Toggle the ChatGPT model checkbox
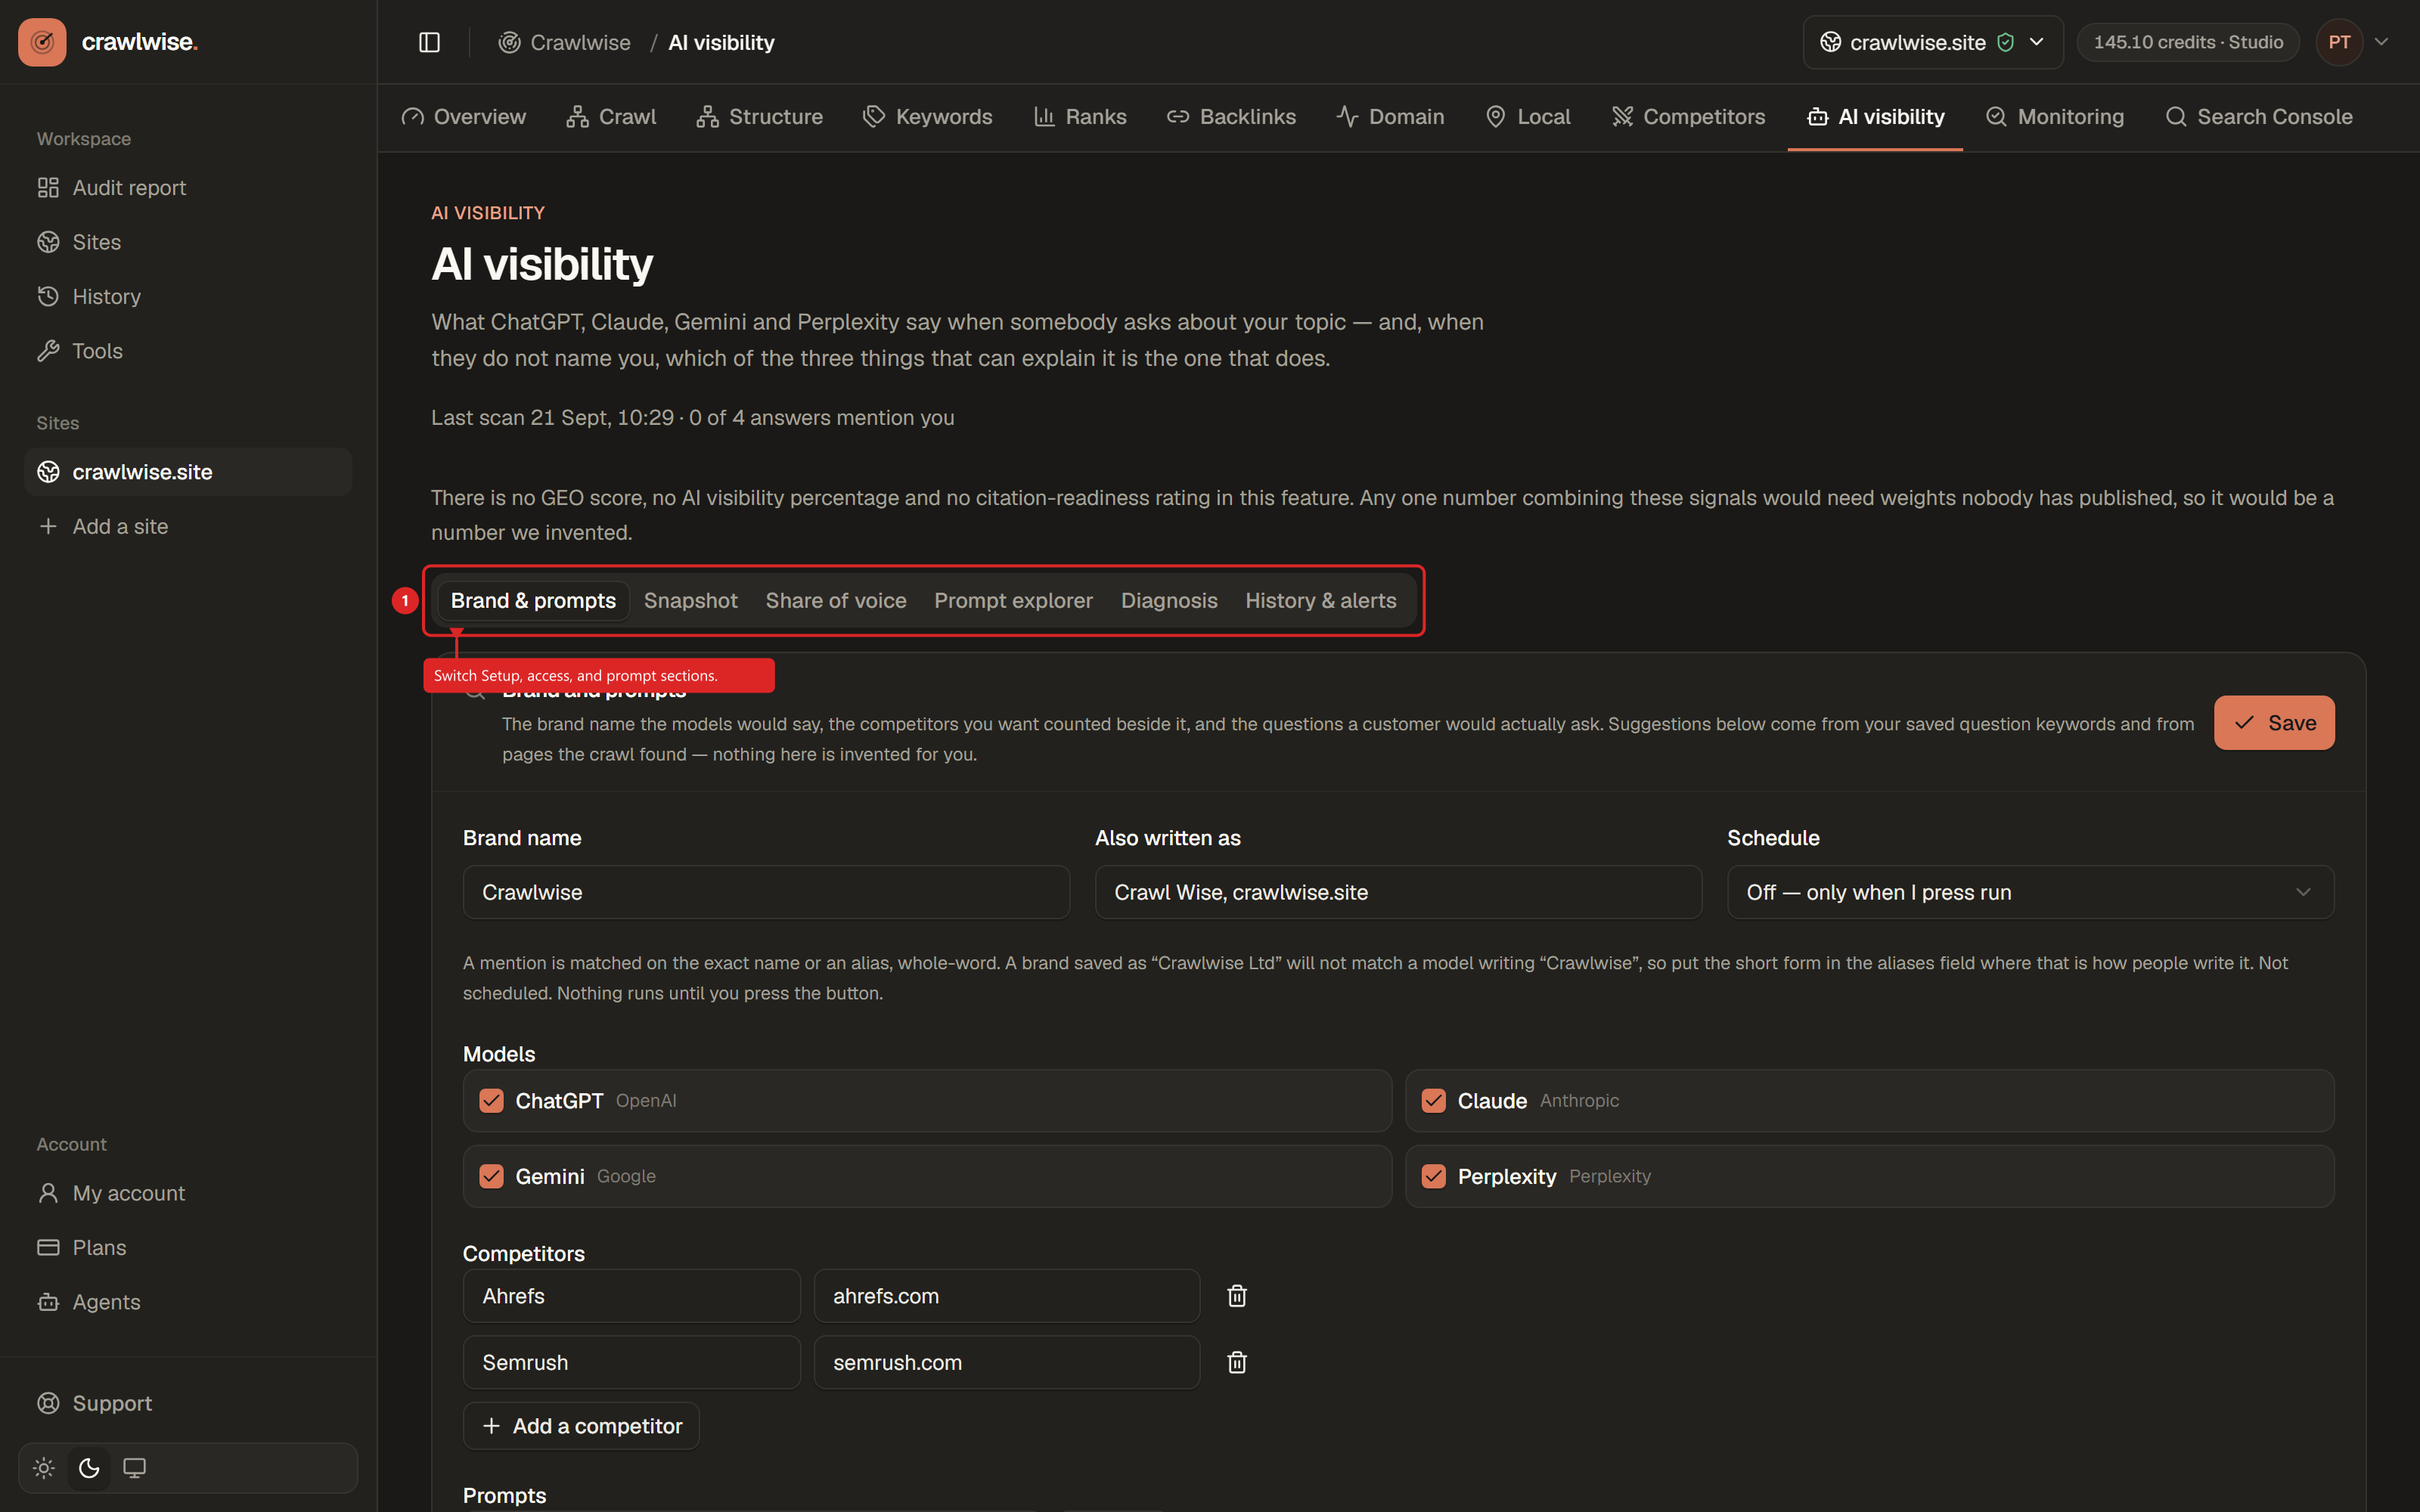The width and height of the screenshot is (2420, 1512). (x=491, y=1101)
